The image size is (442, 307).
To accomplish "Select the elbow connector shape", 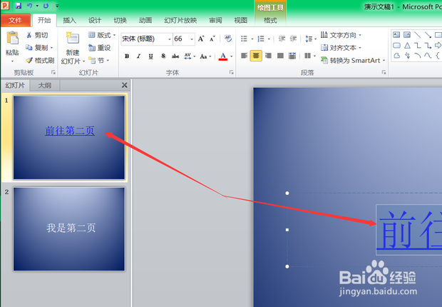I will click(418, 45).
